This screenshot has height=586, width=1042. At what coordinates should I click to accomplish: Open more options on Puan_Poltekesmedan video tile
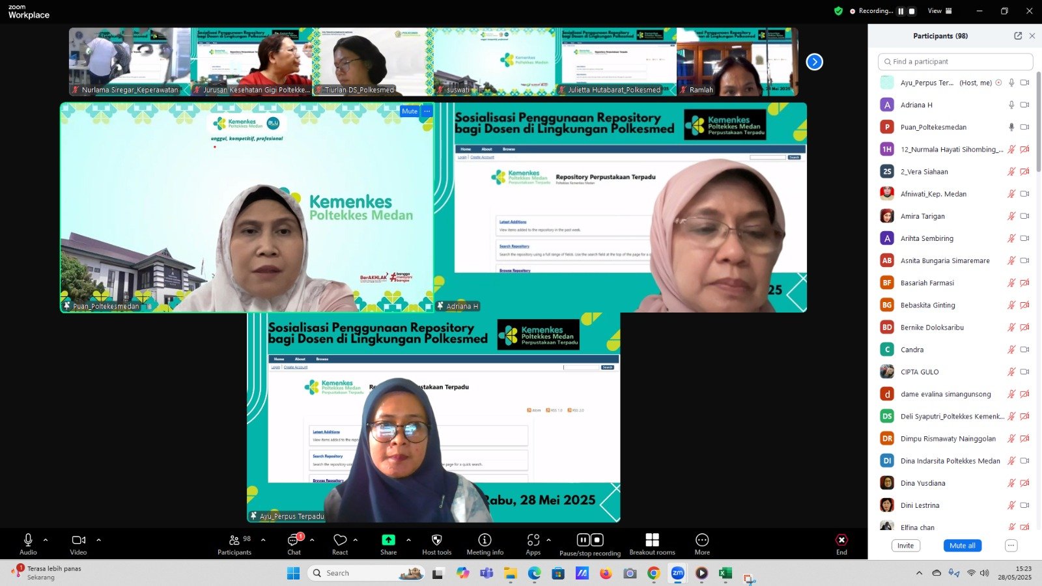coord(427,111)
